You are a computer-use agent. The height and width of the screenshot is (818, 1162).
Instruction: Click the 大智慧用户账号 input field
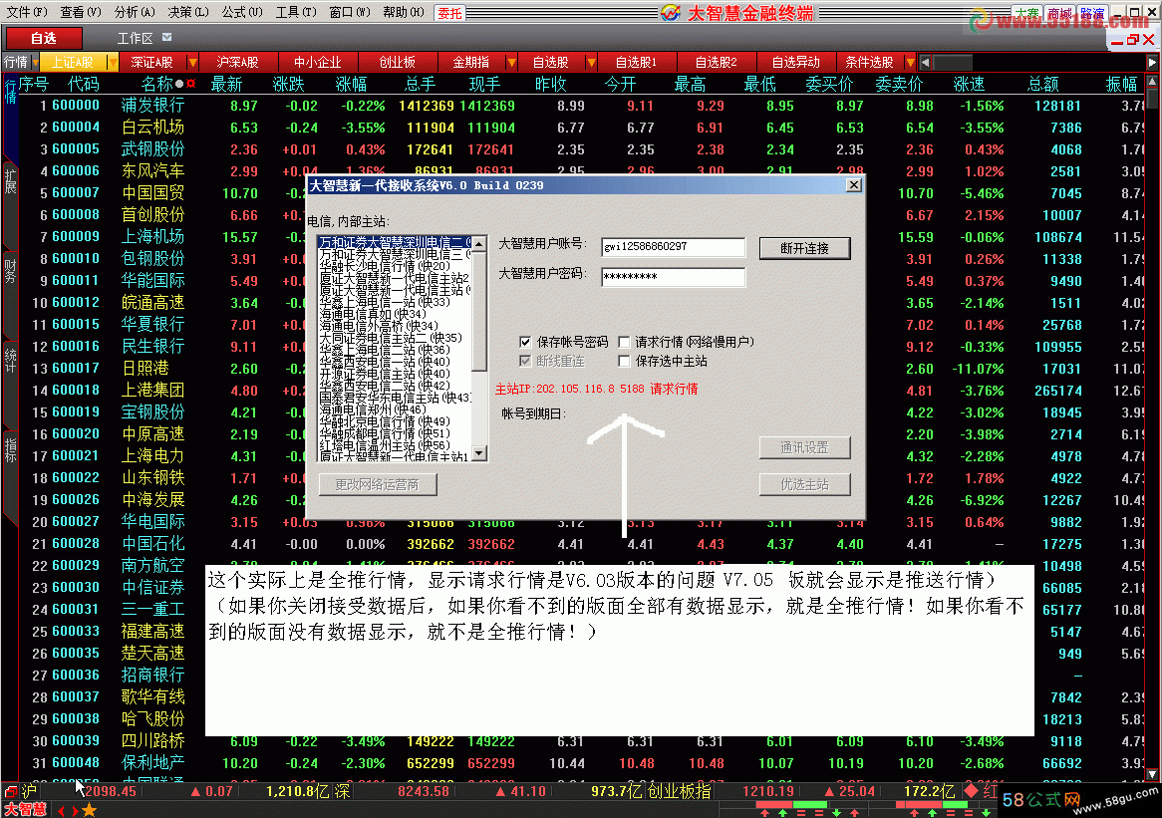pos(673,247)
